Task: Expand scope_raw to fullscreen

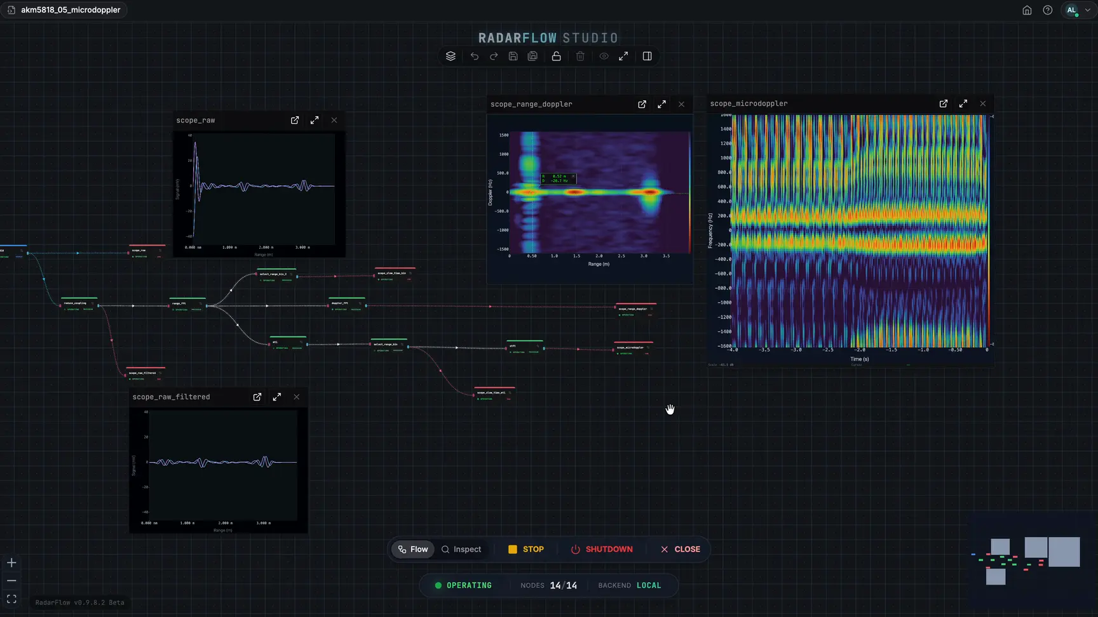Action: pos(315,120)
